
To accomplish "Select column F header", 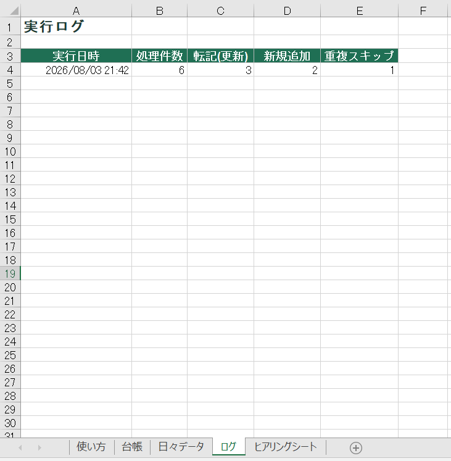I will pyautogui.click(x=423, y=11).
